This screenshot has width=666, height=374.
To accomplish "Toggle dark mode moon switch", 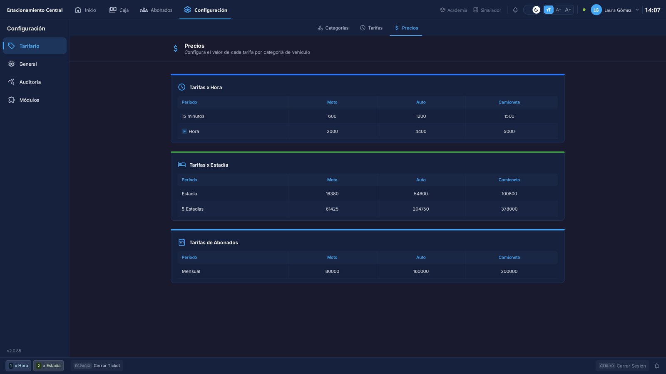I will point(532,10).
